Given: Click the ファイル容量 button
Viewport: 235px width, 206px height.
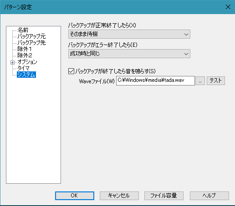Looking at the screenshot, I should pyautogui.click(x=164, y=196).
